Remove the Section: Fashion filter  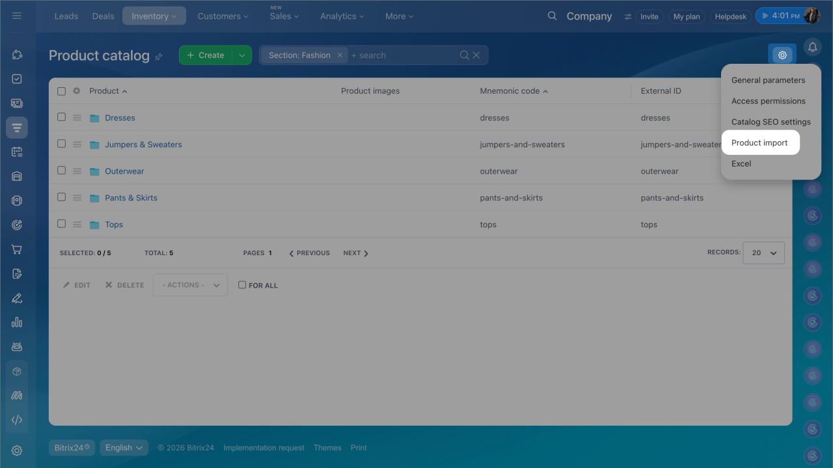coord(340,55)
